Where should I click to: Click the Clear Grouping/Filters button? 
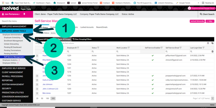pos(82,39)
